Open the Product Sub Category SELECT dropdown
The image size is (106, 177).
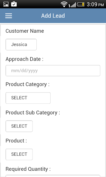tap(19, 126)
